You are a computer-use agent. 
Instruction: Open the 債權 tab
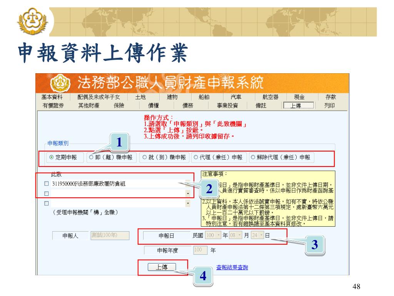pos(154,106)
